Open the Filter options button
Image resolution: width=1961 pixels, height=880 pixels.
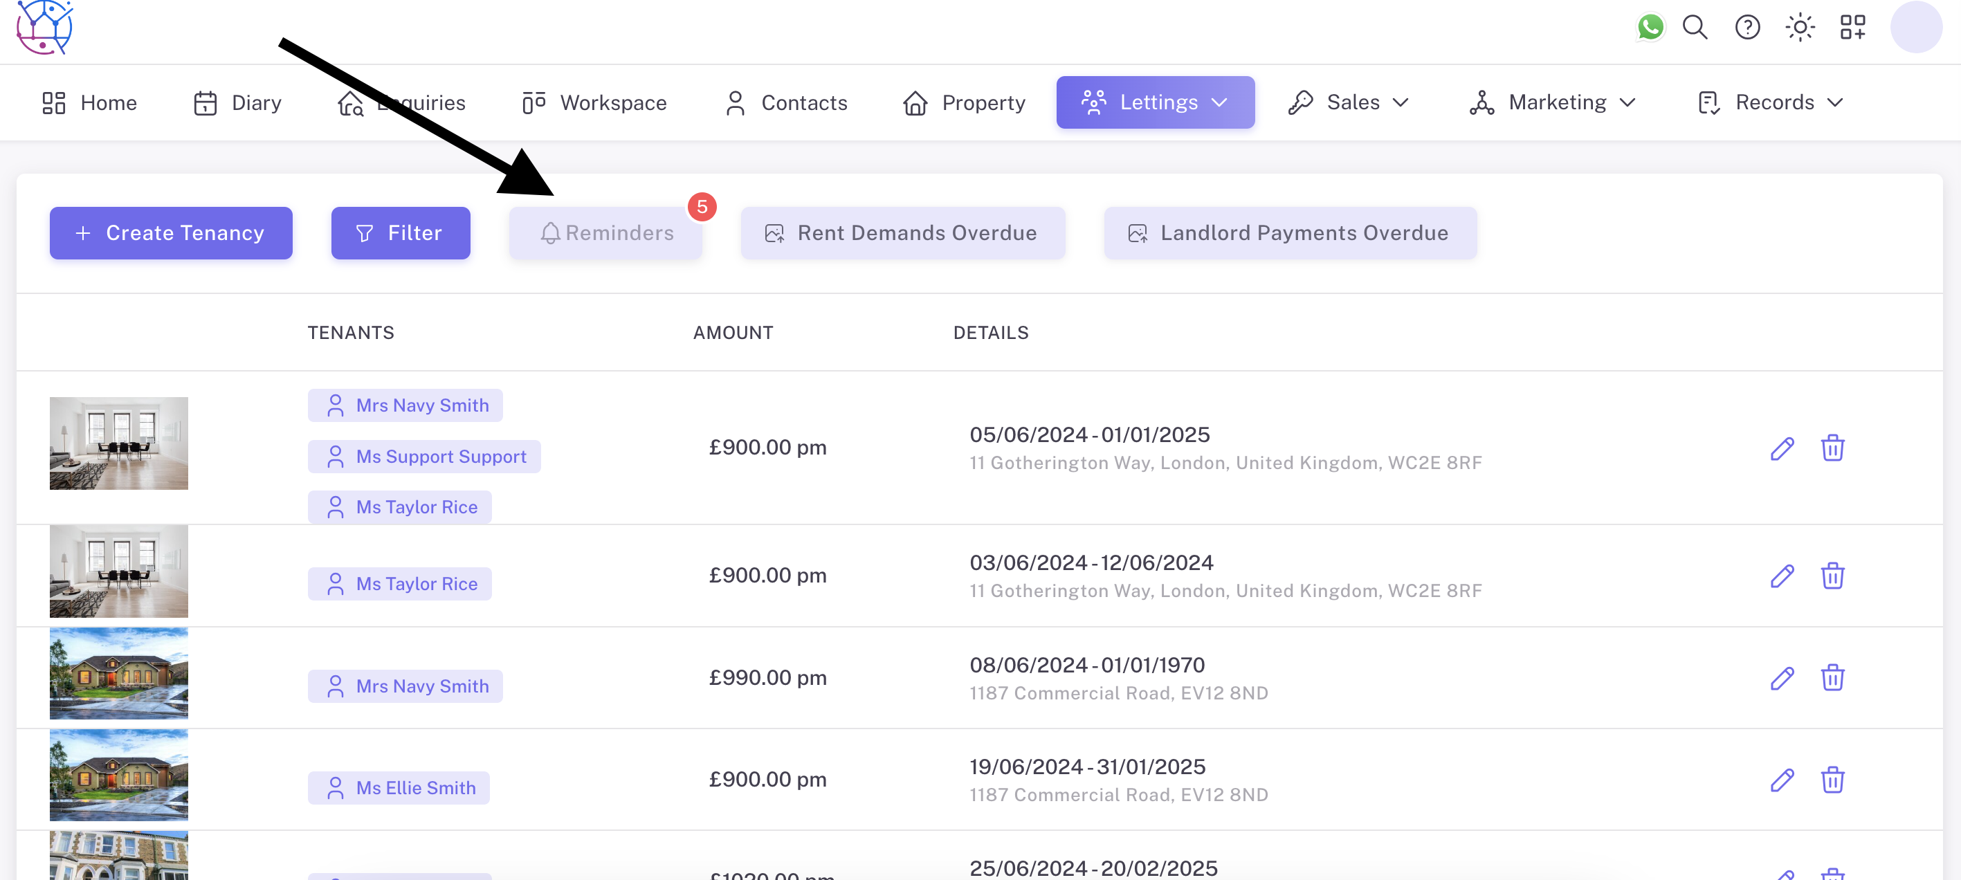click(401, 233)
